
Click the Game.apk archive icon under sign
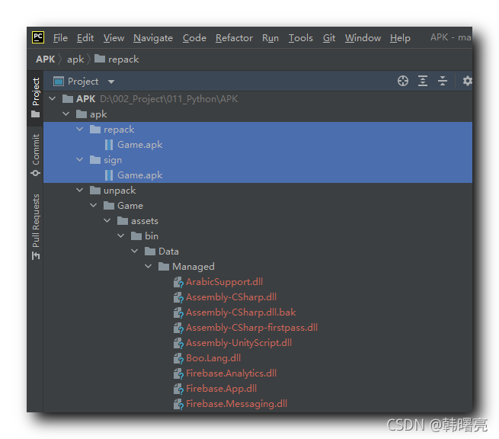109,175
